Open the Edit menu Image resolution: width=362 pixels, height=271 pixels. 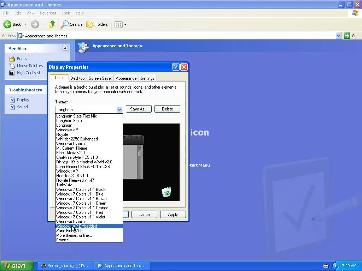pos(18,13)
